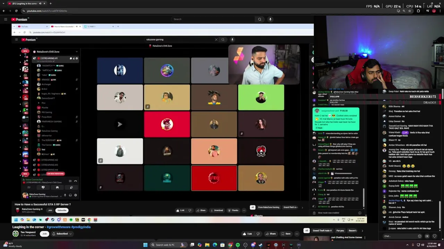Click Download in inner video
This screenshot has width=444, height=249.
point(217,210)
